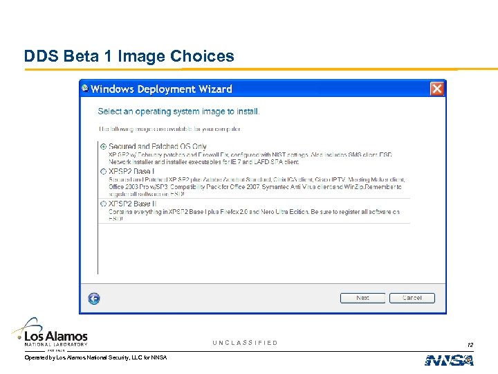The image size is (498, 374).
Task: Click the Network Installer description line
Action: (x=203, y=162)
